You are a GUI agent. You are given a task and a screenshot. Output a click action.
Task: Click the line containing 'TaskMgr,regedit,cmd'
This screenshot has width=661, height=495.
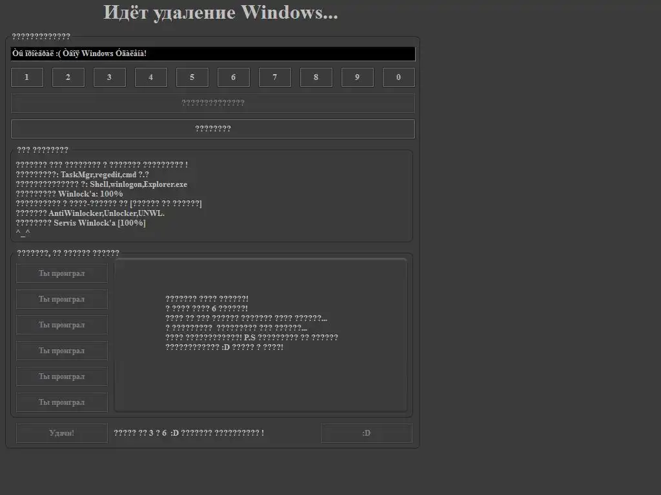point(82,175)
